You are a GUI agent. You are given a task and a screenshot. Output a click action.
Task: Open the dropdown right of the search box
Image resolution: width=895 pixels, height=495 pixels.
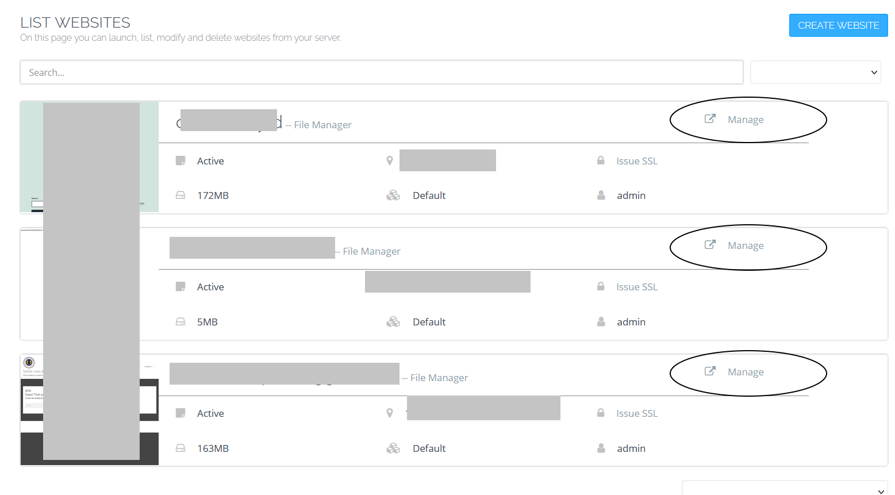tap(815, 72)
